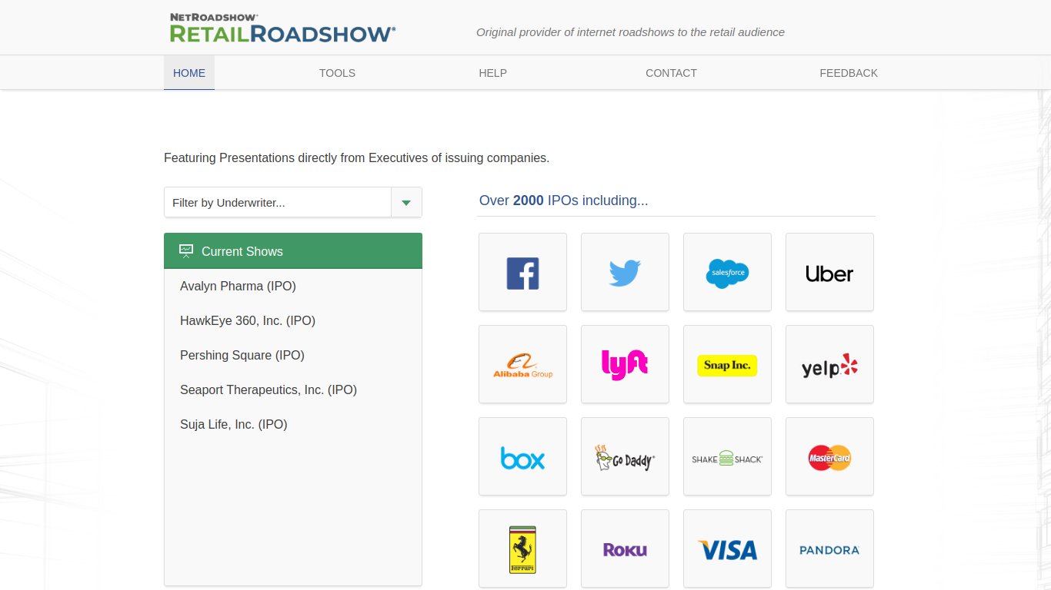Click the GoDaddy logo tile
Screen dimensions: 1051x590
coord(625,456)
